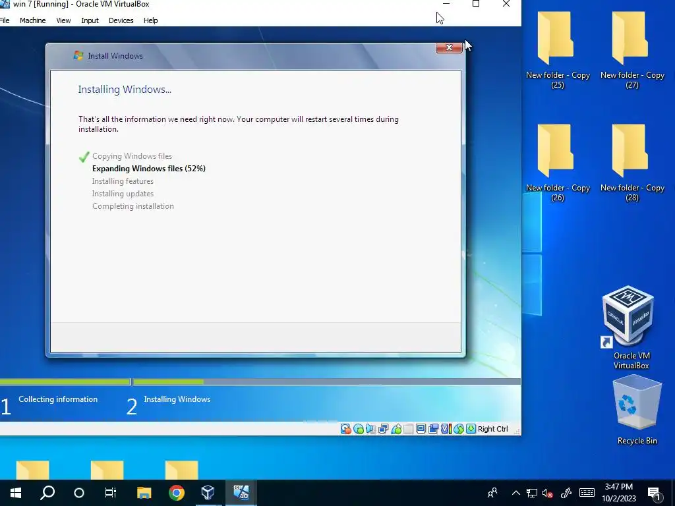Image resolution: width=675 pixels, height=506 pixels.
Task: Open File Explorer from taskbar
Action: (x=144, y=493)
